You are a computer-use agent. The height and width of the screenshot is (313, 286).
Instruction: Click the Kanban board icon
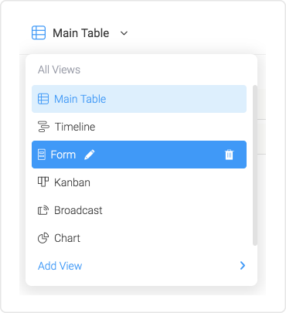(43, 182)
